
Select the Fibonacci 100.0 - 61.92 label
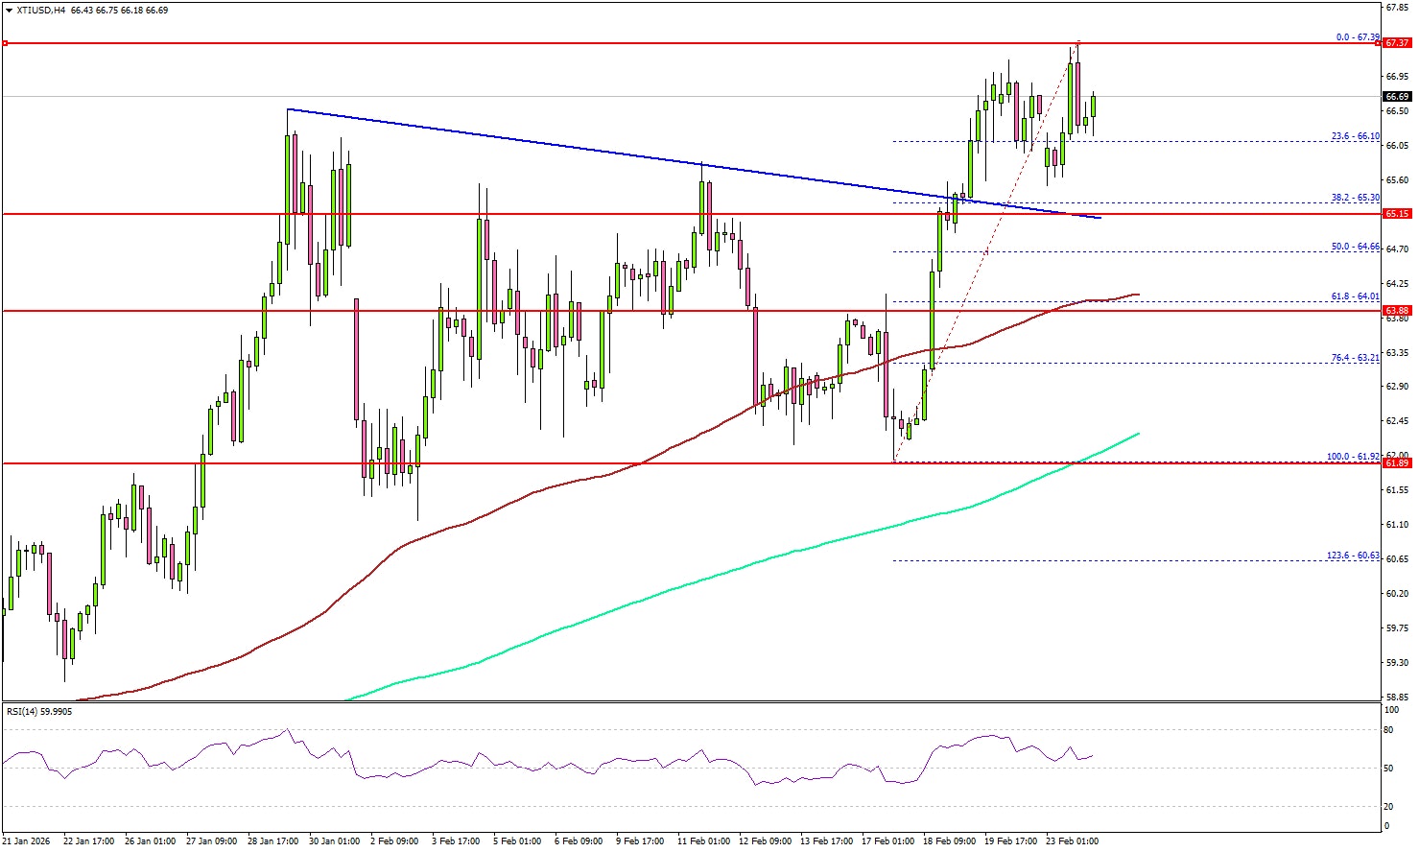1354,457
